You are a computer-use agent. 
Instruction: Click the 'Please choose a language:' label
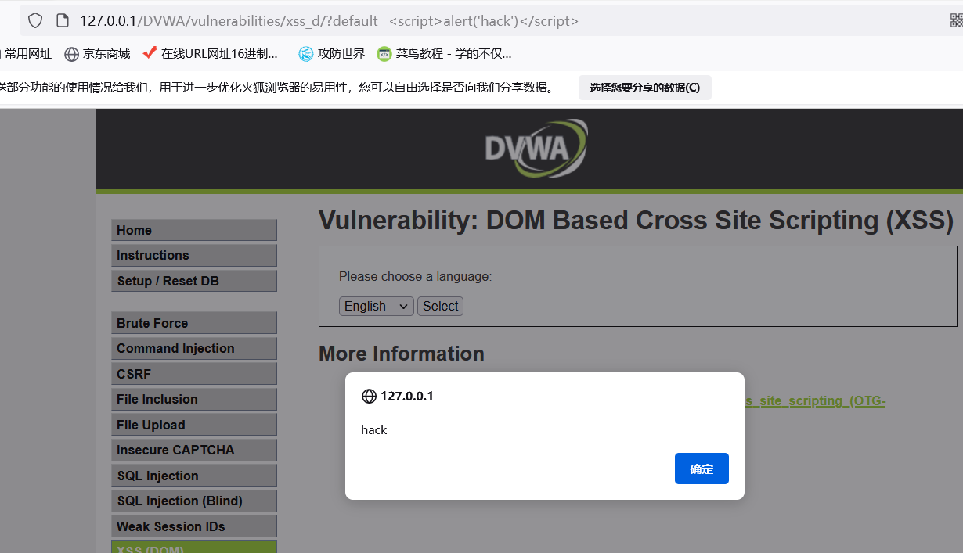coord(416,276)
